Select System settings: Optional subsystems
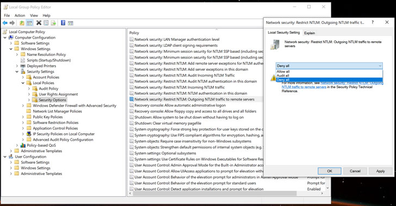 click(165, 153)
